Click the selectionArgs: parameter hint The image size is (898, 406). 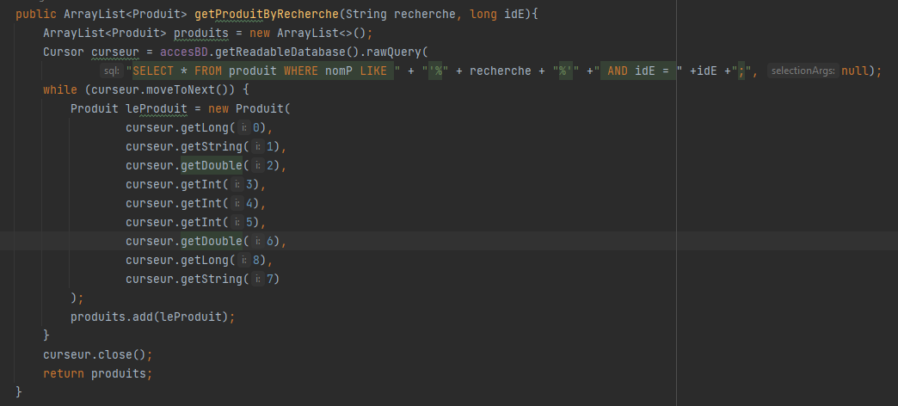803,71
